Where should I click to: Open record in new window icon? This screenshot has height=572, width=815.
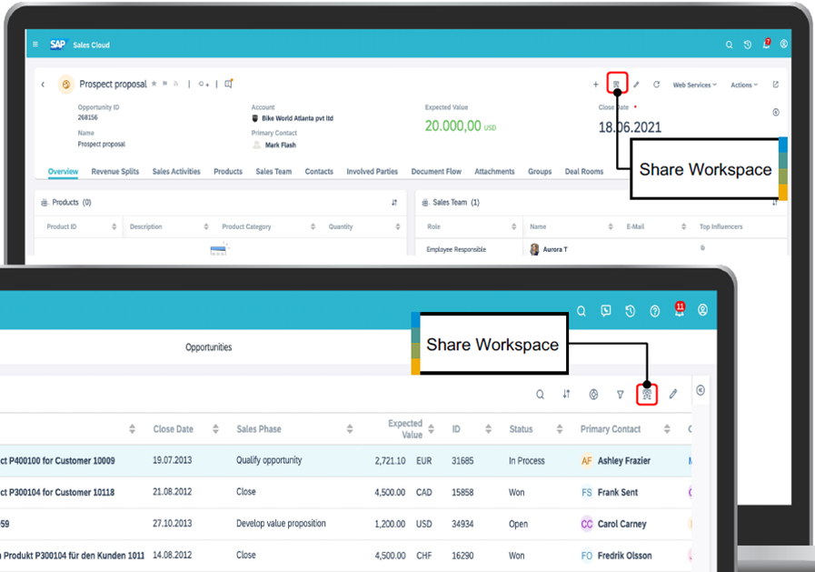tap(776, 85)
